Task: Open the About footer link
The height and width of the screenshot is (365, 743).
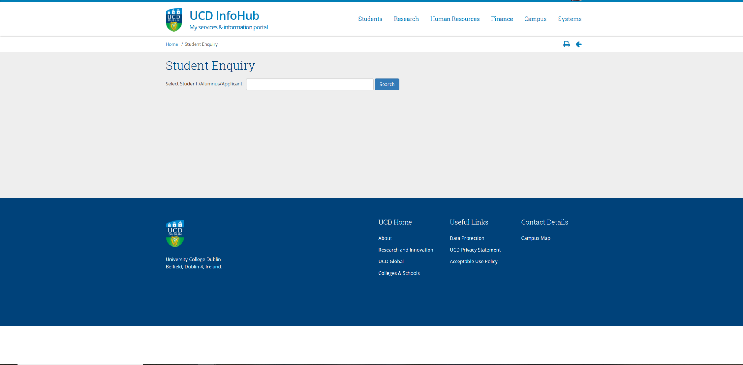Action: (385, 238)
